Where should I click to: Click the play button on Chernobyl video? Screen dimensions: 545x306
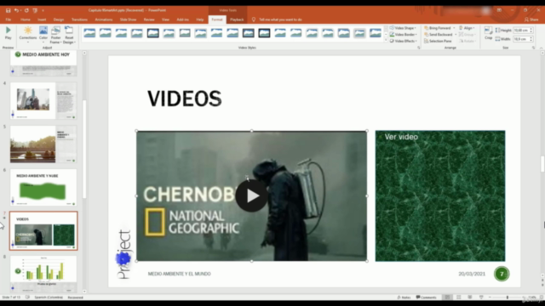pyautogui.click(x=252, y=195)
